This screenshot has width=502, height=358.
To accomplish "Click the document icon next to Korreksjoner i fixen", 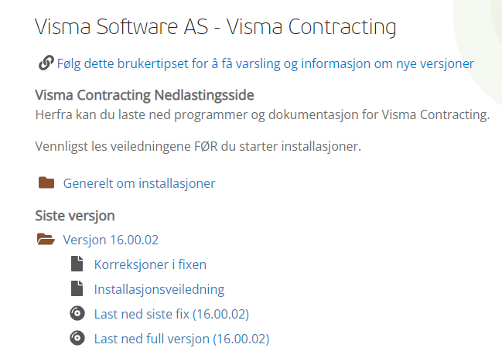I will (77, 264).
